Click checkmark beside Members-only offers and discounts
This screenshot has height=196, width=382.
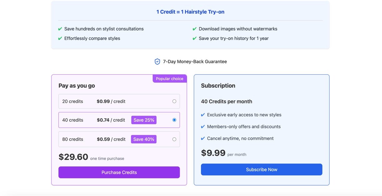point(203,127)
